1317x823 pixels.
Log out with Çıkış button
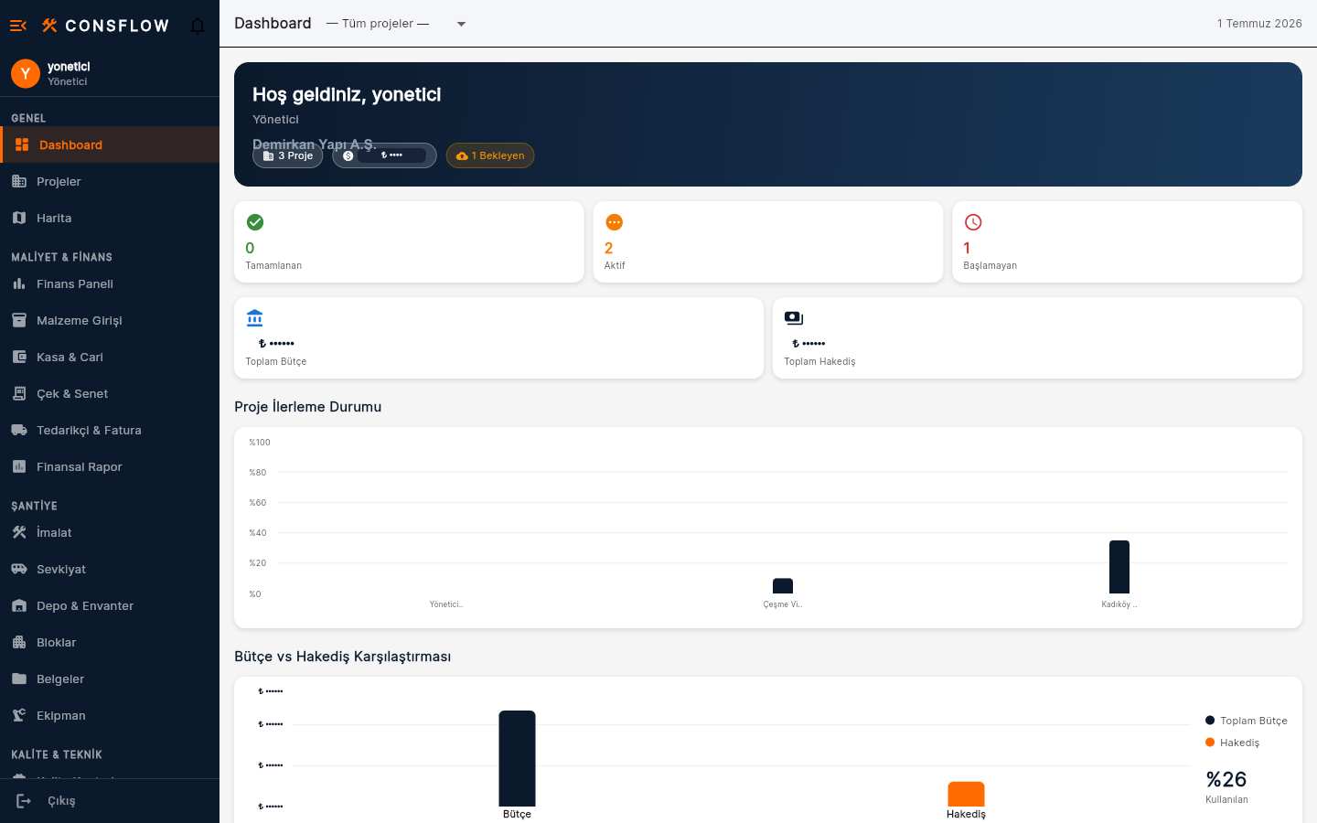110,801
